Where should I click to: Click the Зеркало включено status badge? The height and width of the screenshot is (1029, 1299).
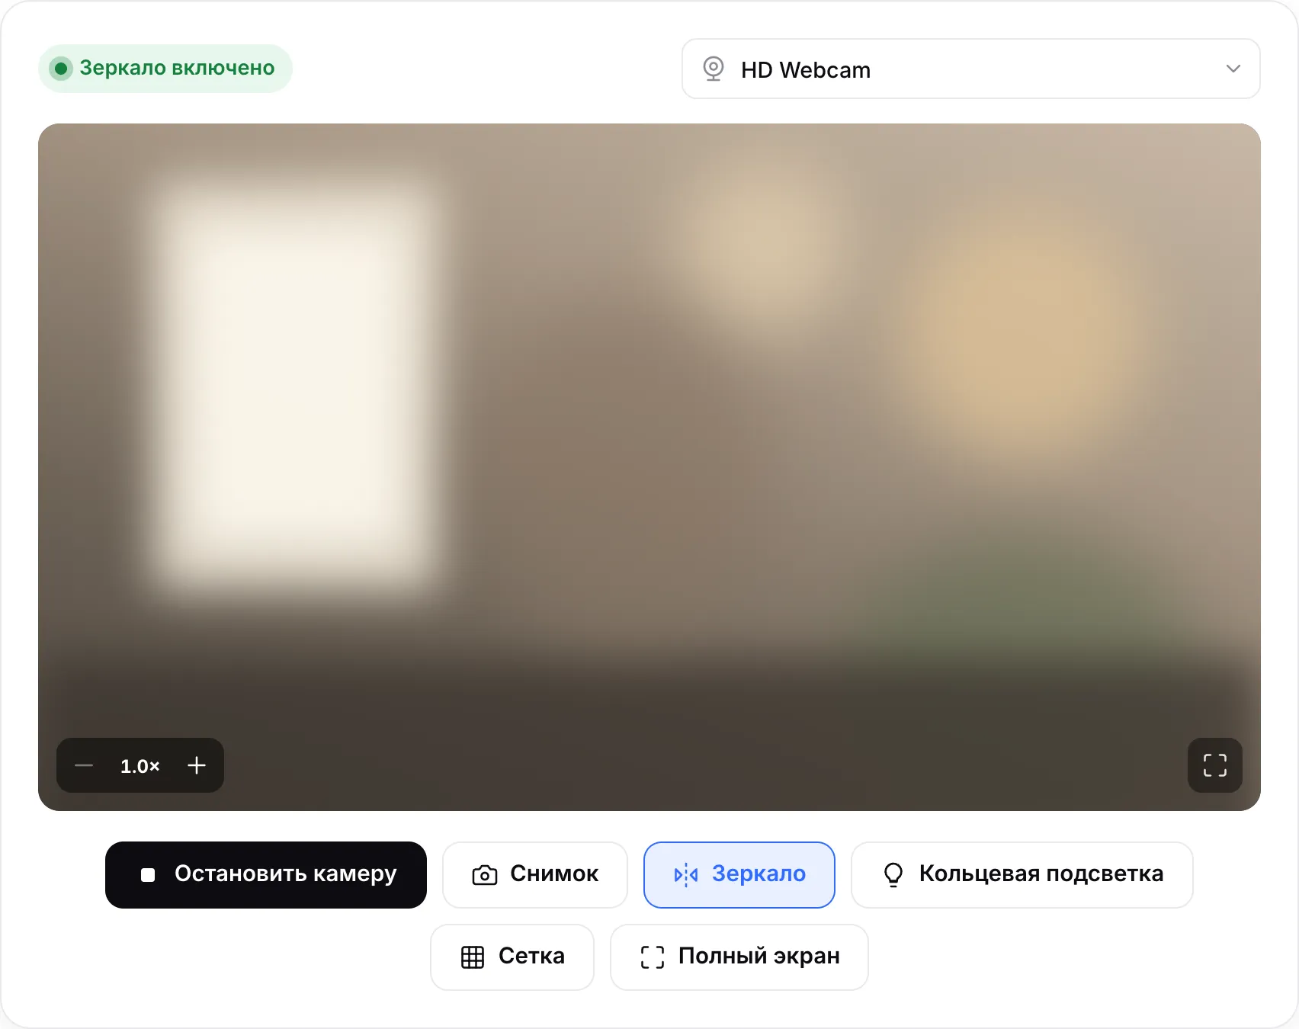165,69
